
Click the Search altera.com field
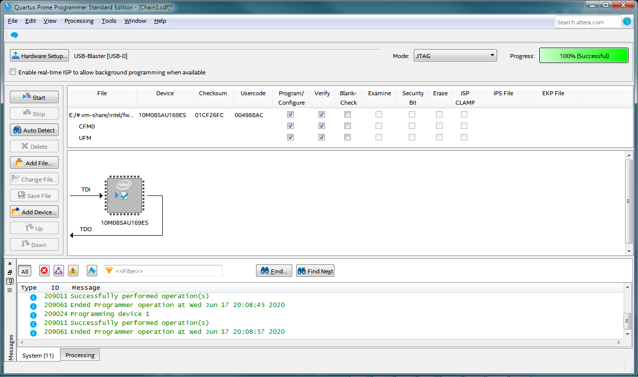(x=588, y=22)
